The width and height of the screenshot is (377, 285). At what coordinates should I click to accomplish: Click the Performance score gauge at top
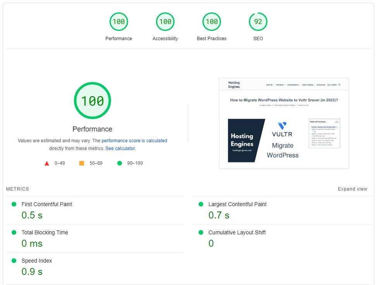(x=119, y=22)
